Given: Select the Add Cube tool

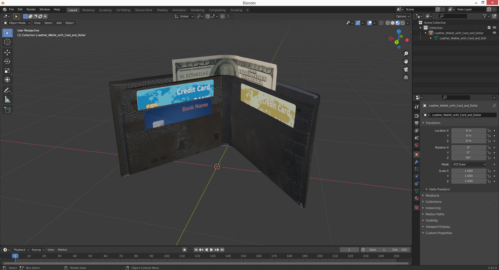Looking at the screenshot, I should pos(7,110).
